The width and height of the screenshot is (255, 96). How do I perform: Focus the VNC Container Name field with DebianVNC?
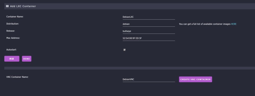pos(149,79)
